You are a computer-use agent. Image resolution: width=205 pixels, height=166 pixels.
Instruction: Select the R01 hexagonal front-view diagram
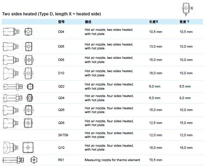pyautogui.click(x=34, y=160)
